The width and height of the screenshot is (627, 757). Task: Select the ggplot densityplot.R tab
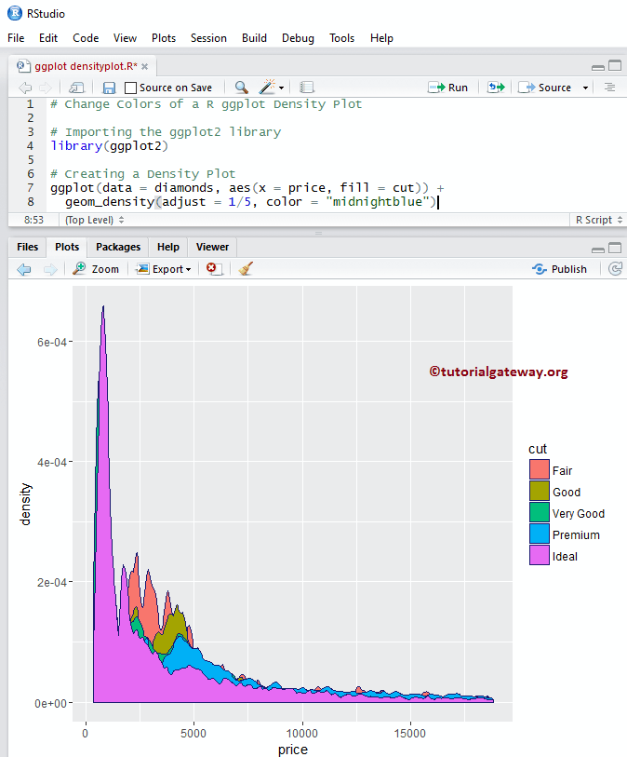[x=81, y=66]
